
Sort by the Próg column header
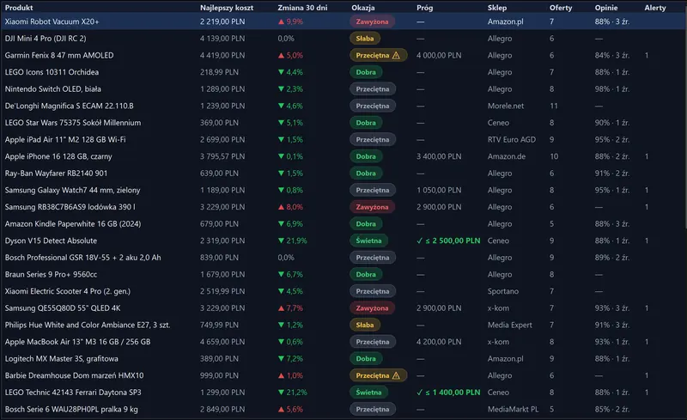tap(424, 8)
